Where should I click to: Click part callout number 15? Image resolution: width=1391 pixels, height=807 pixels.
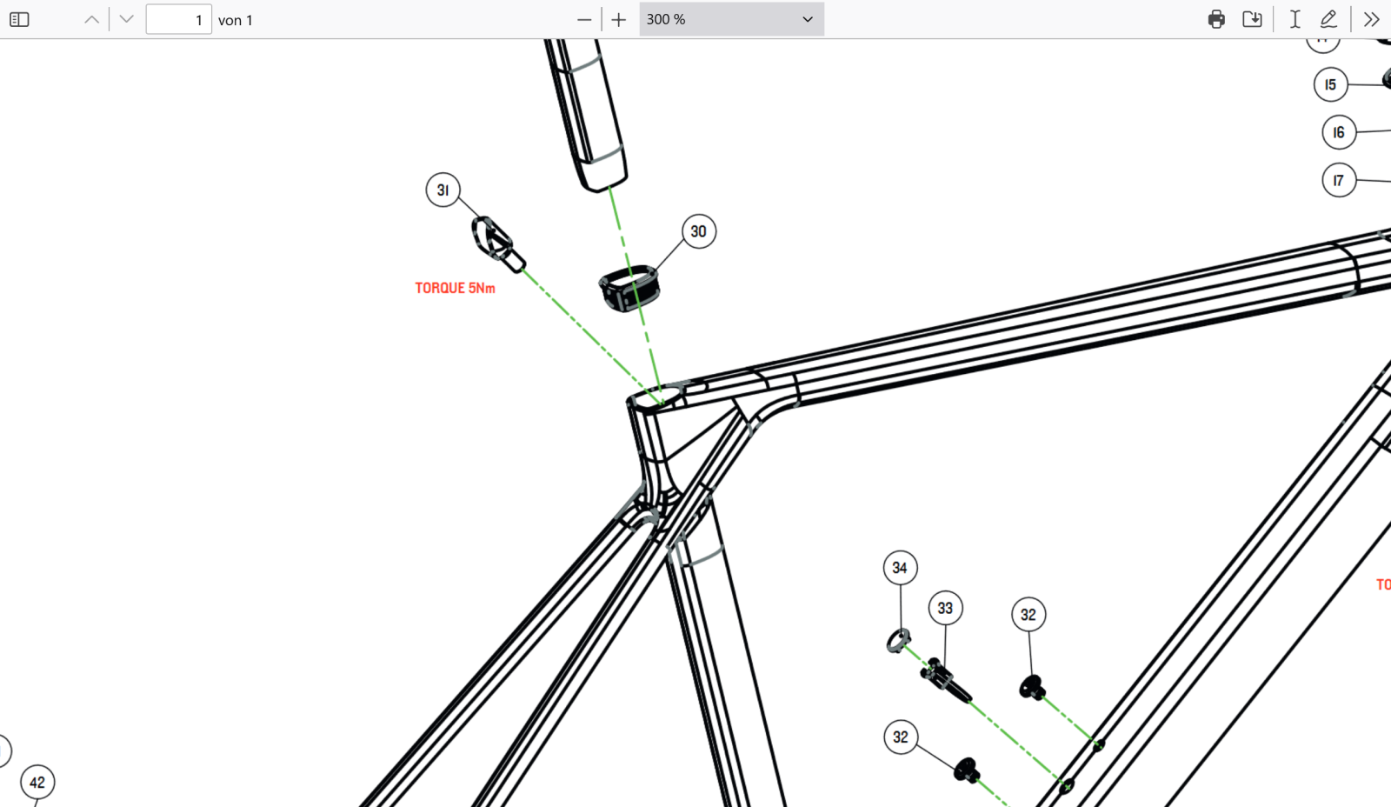1331,84
